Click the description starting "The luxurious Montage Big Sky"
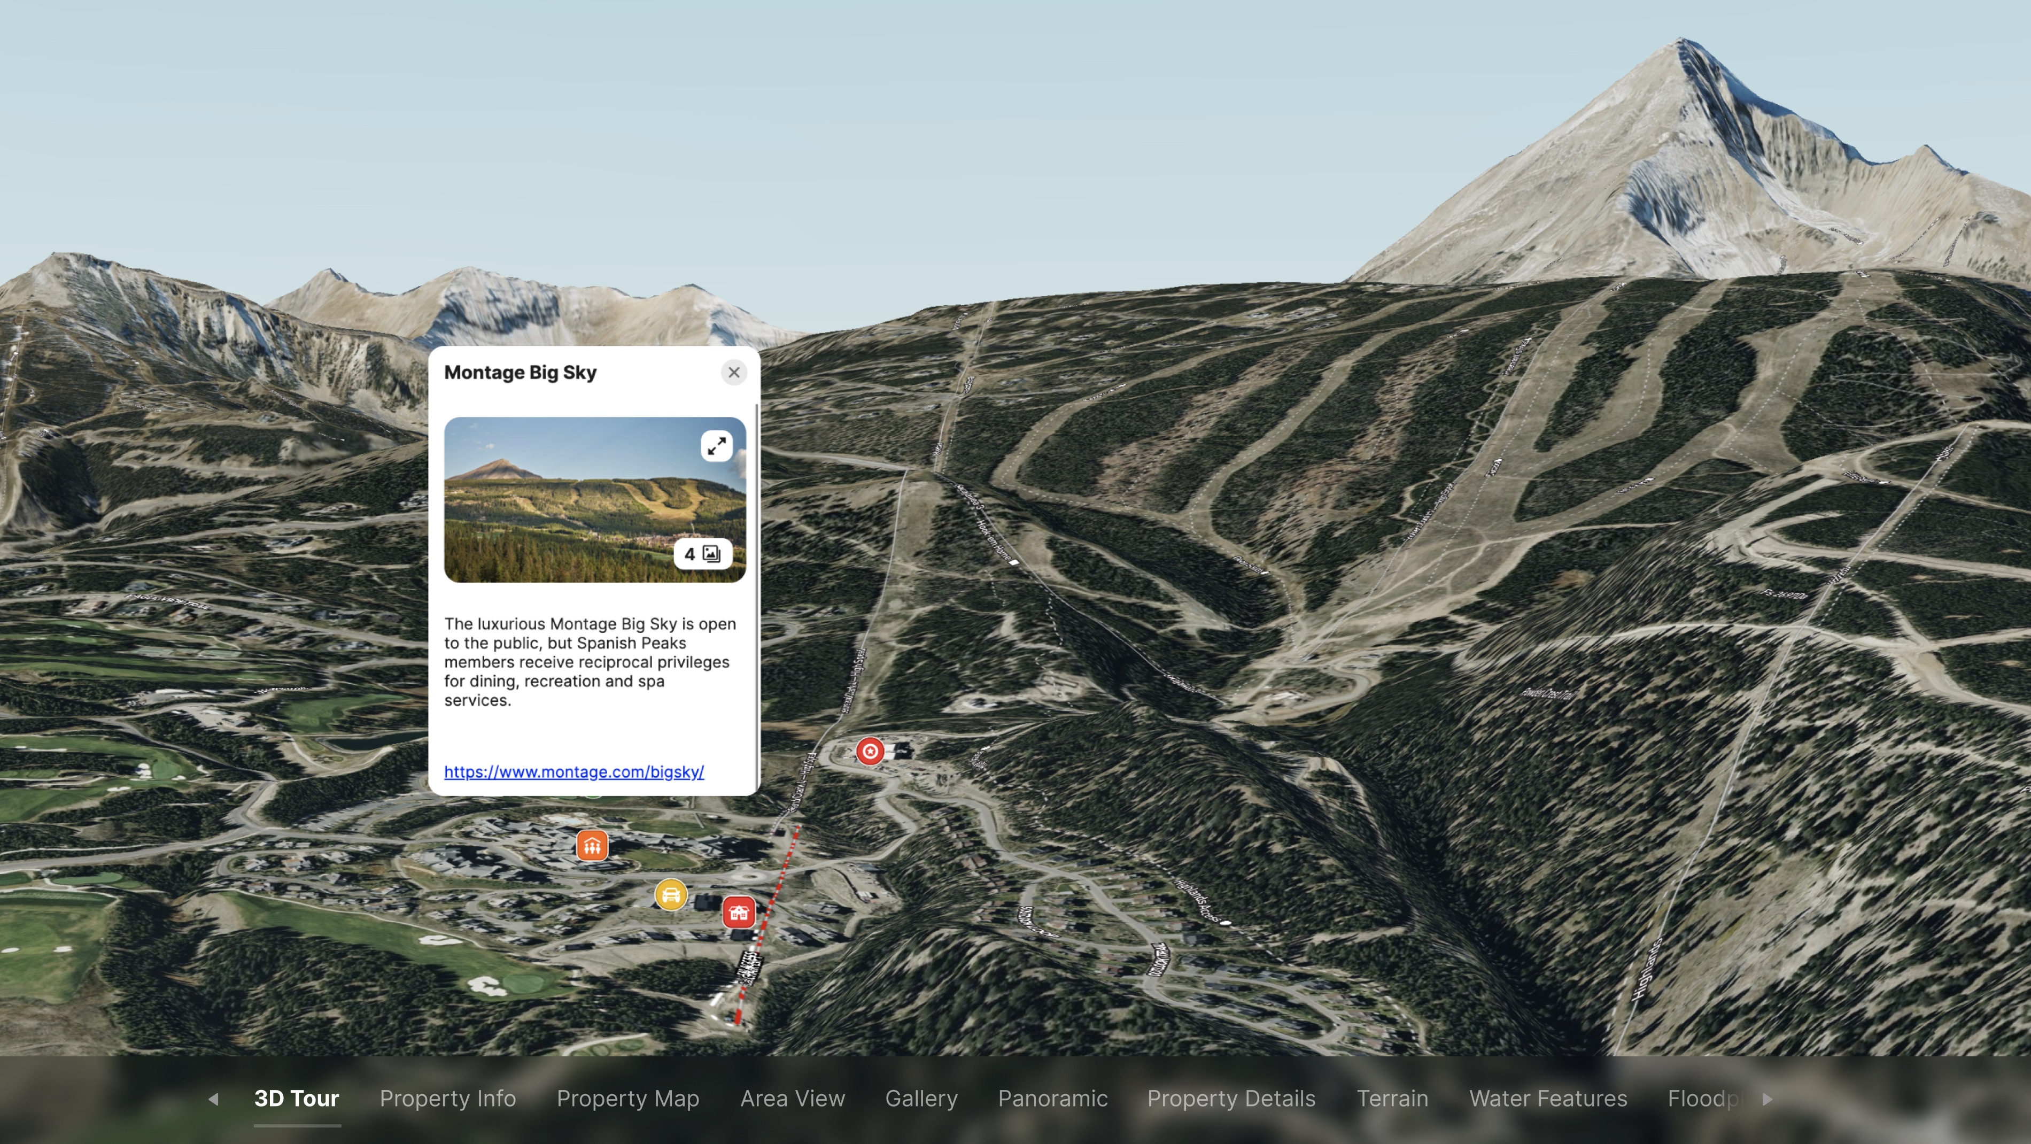This screenshot has height=1144, width=2031. pyautogui.click(x=590, y=662)
